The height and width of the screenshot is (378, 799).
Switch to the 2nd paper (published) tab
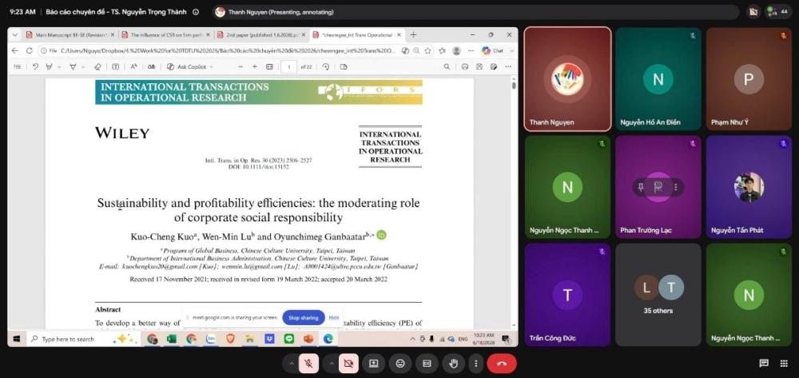(261, 35)
